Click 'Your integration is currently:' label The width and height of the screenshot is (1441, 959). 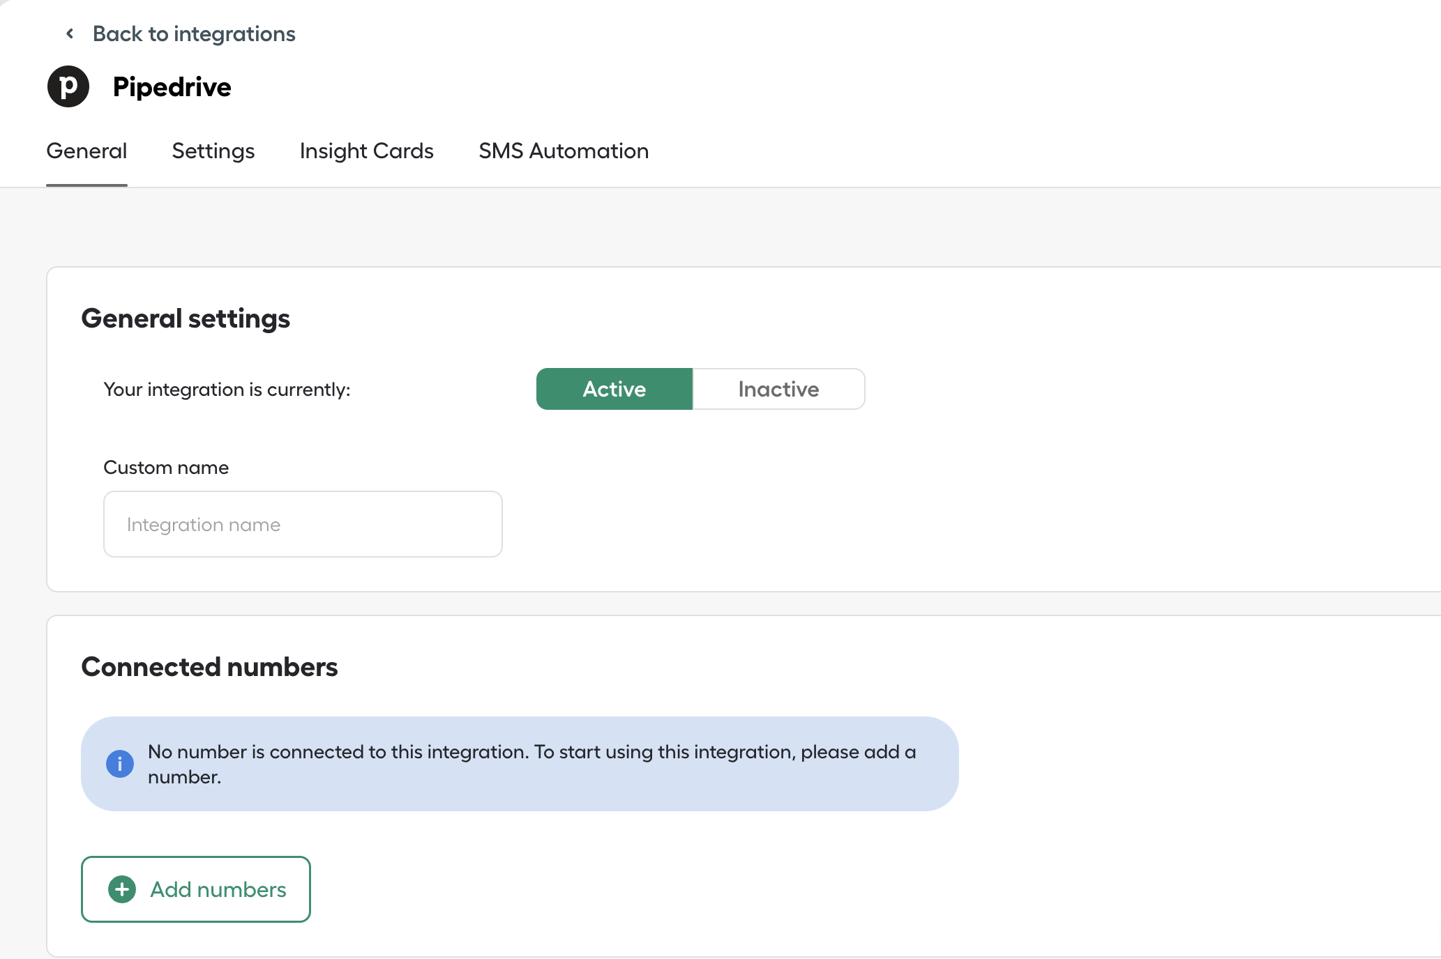(x=227, y=389)
